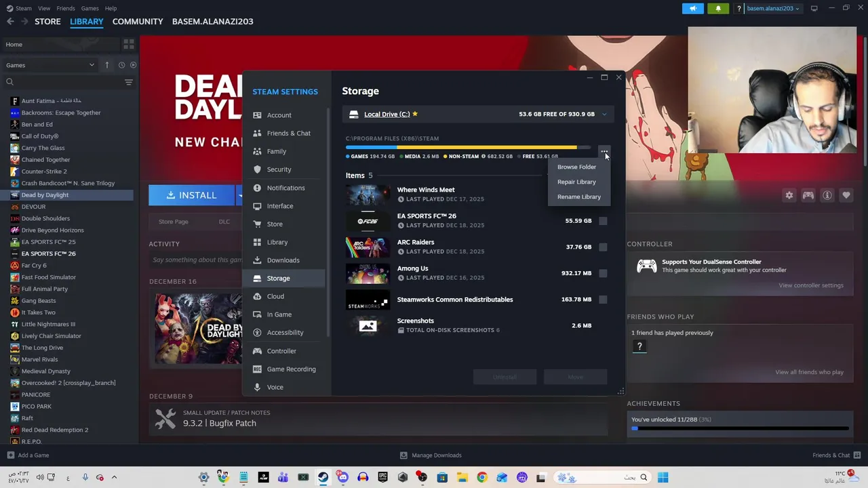Tick the ARC Raiders storage checkbox
The image size is (868, 488).
tap(603, 247)
